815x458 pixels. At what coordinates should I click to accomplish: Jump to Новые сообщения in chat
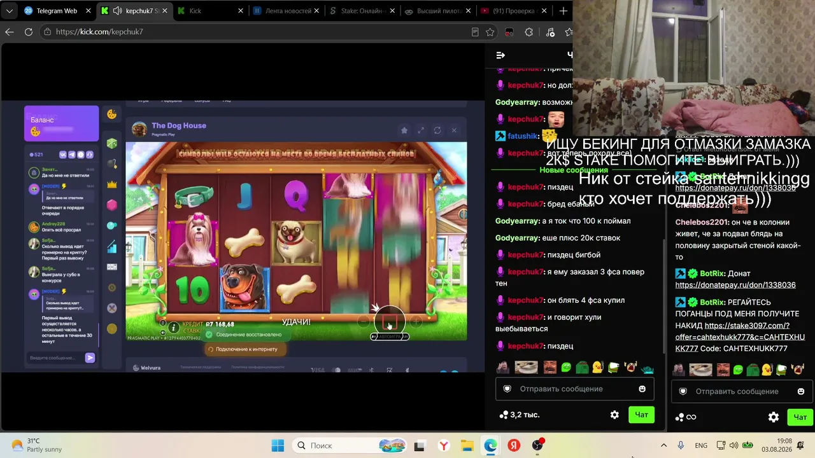pos(573,170)
